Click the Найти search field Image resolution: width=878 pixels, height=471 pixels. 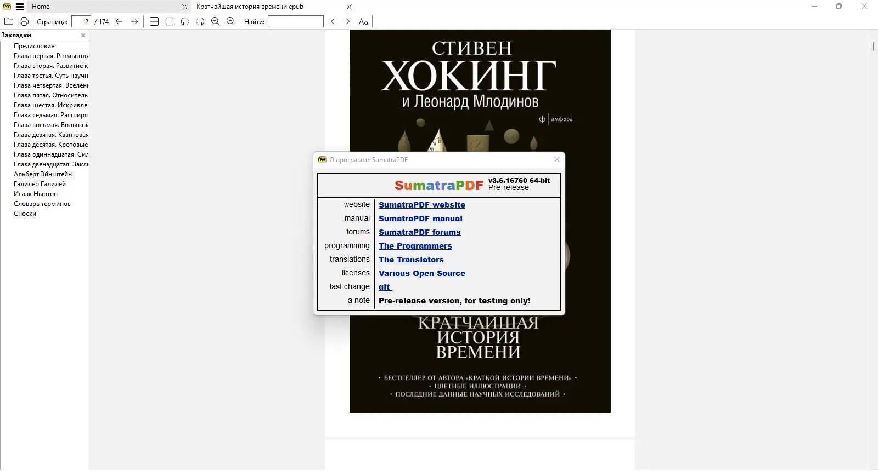click(296, 21)
